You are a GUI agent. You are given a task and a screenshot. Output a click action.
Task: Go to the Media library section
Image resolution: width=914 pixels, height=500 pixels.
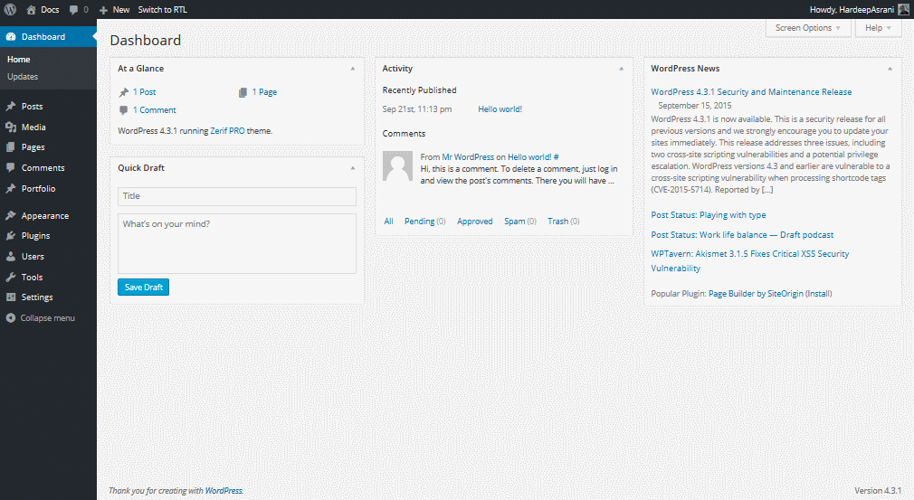(33, 127)
